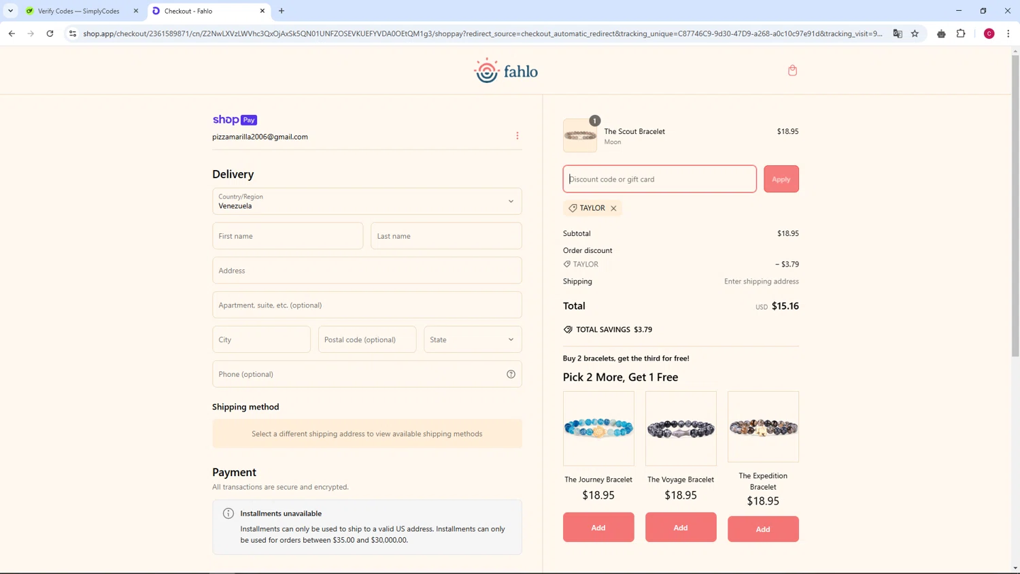The width and height of the screenshot is (1020, 574).
Task: Remove the TAYLOR discount code tag
Action: (613, 208)
